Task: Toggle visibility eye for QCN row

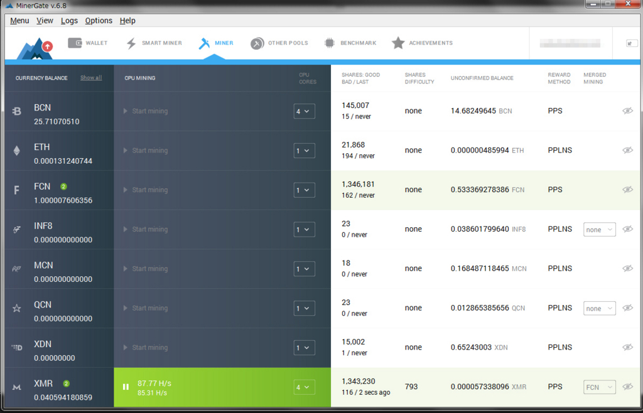Action: [x=627, y=308]
